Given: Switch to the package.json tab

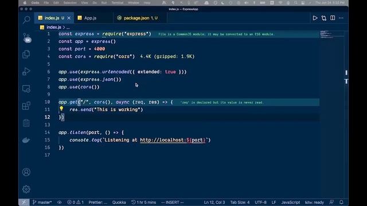Looking at the screenshot, I should (140, 18).
